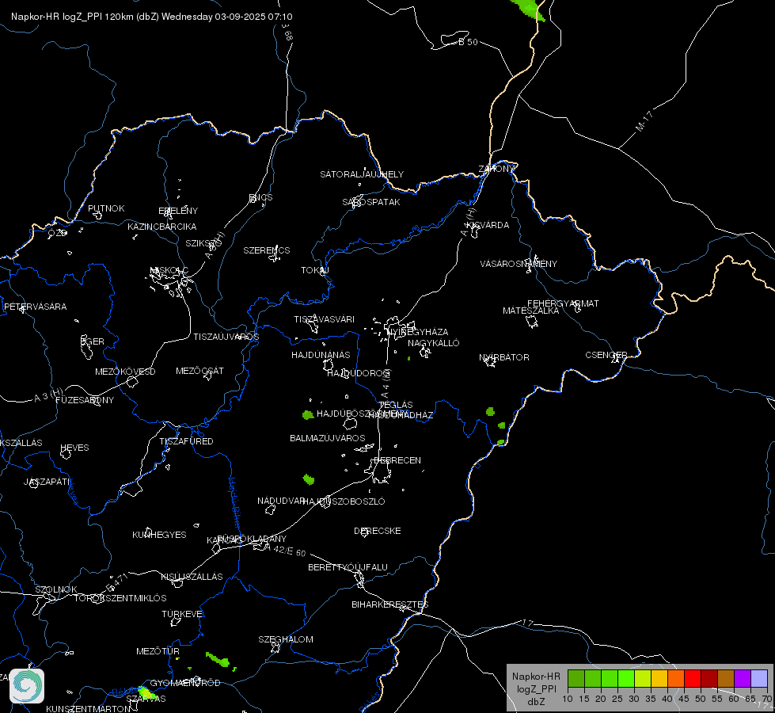Click the NÁDUDVAR label
Screen dimensions: 775x713
[x=281, y=501]
